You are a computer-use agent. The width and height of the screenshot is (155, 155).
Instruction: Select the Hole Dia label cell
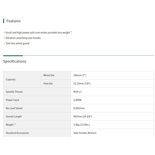[x=56, y=84]
